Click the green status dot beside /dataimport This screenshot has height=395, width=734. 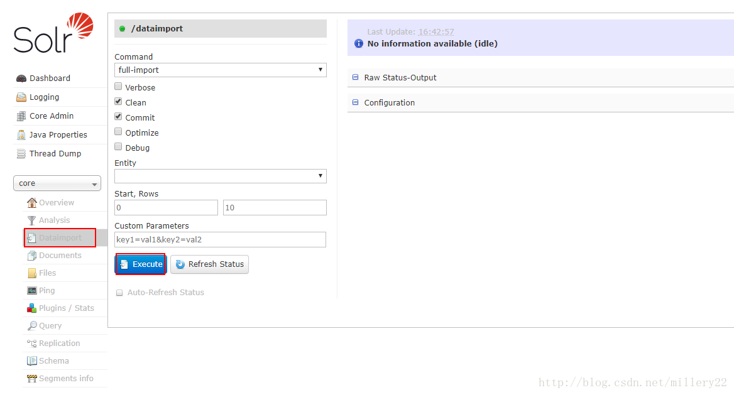122,28
